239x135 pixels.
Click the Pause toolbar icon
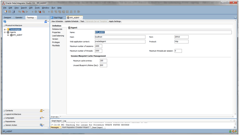pos(75,12)
